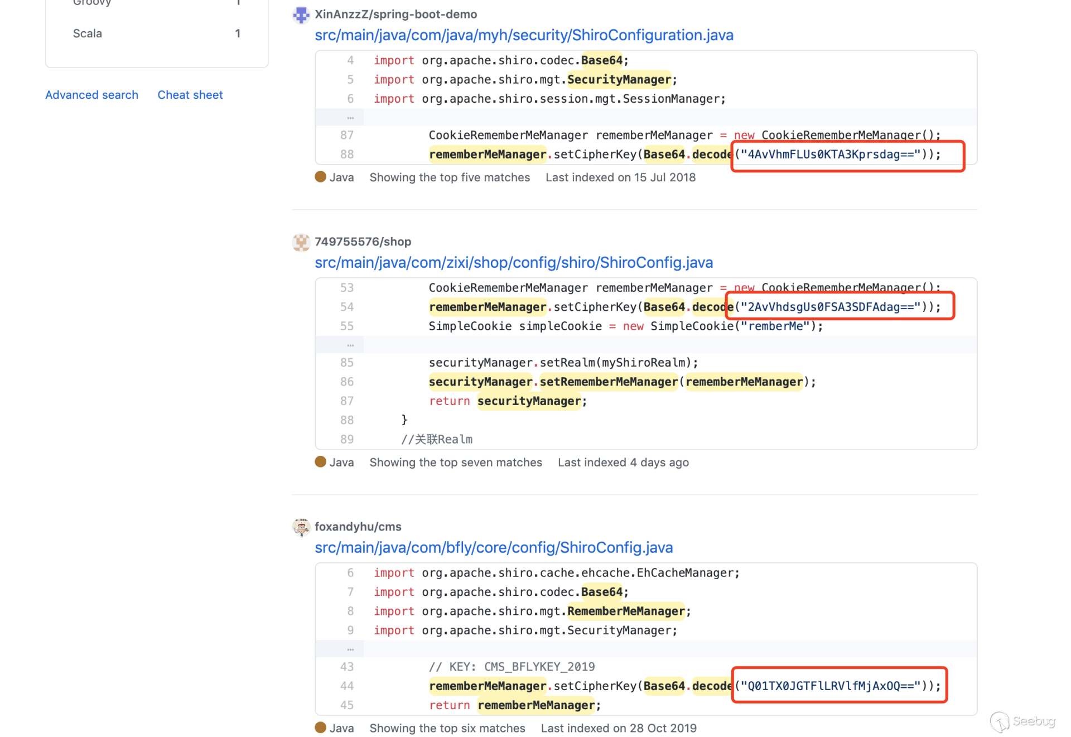
Task: Expand collapsed lines in shop ShiroConfig snippet
Action: click(350, 345)
